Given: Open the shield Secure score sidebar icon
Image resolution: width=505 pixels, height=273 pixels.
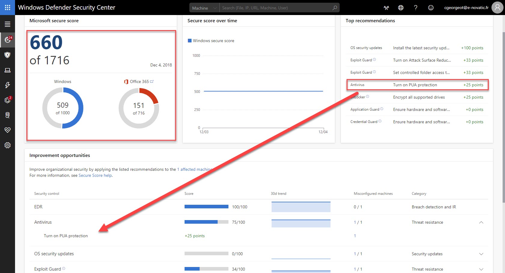Looking at the screenshot, I should click(x=8, y=55).
